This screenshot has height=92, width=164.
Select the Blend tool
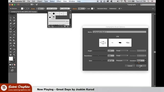(14, 46)
